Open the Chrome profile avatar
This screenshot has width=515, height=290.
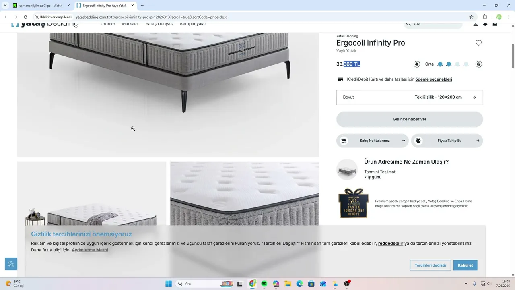(x=499, y=17)
